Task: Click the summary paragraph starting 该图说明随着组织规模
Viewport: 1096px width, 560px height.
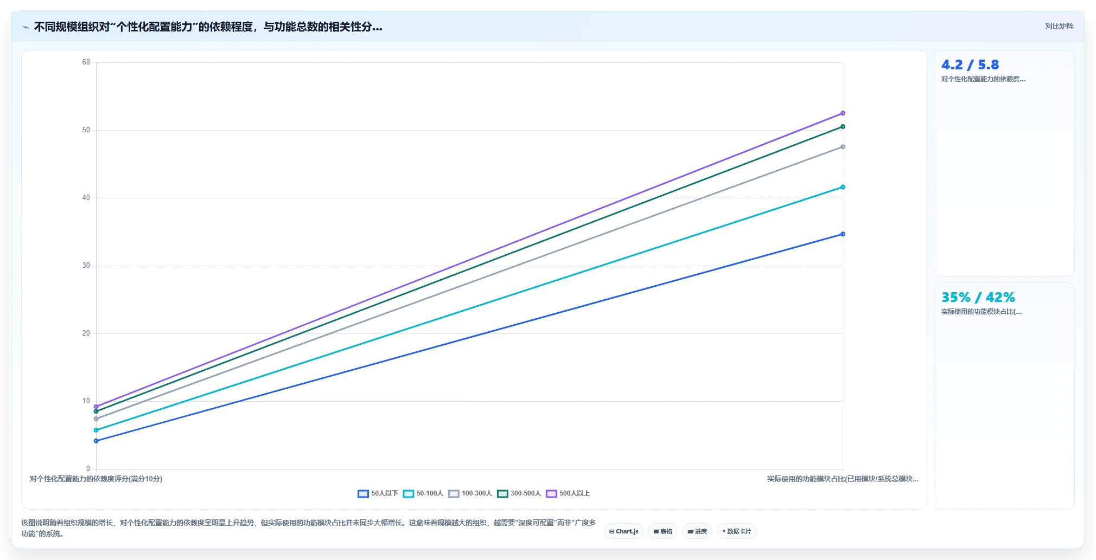Action: click(x=308, y=528)
